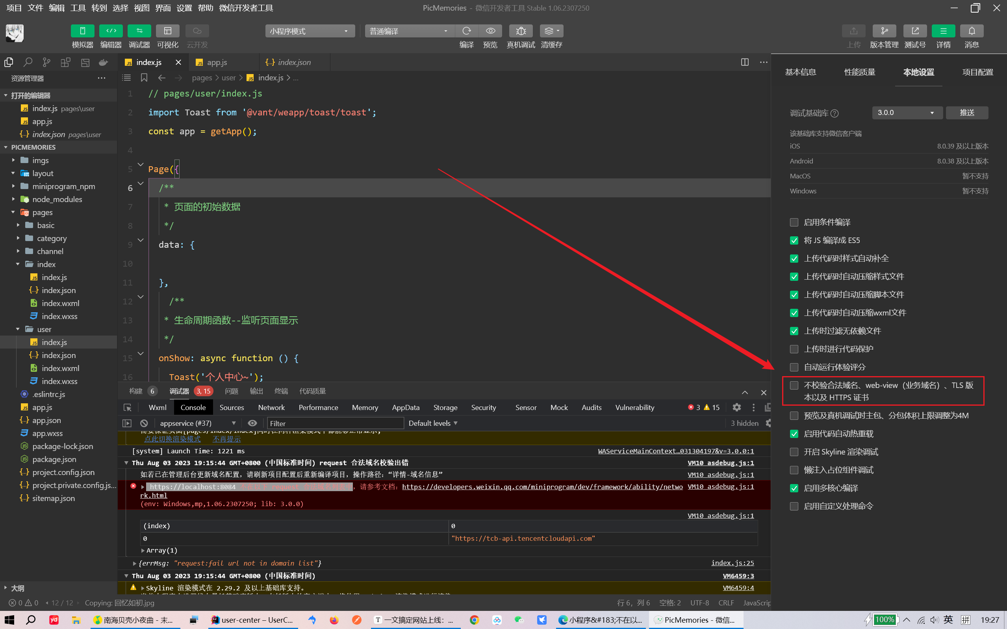Open the 调试基础库 3.0.0 version dropdown
1007x629 pixels.
pyautogui.click(x=907, y=113)
